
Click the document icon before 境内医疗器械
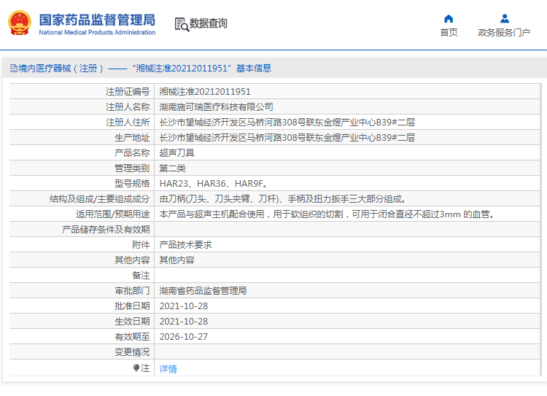tap(14, 69)
